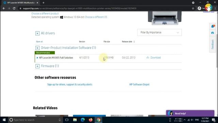Switch to Chrome on the taskbar
Viewport: 218px width, 123px height.
pyautogui.click(x=98, y=120)
